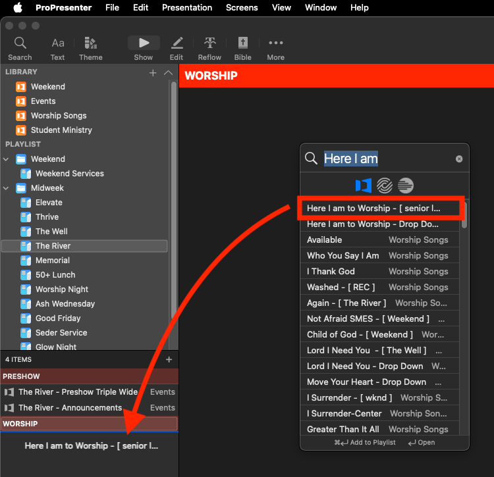The image size is (494, 477).
Task: Select Here I am to Worship Drop Down result
Action: [380, 224]
